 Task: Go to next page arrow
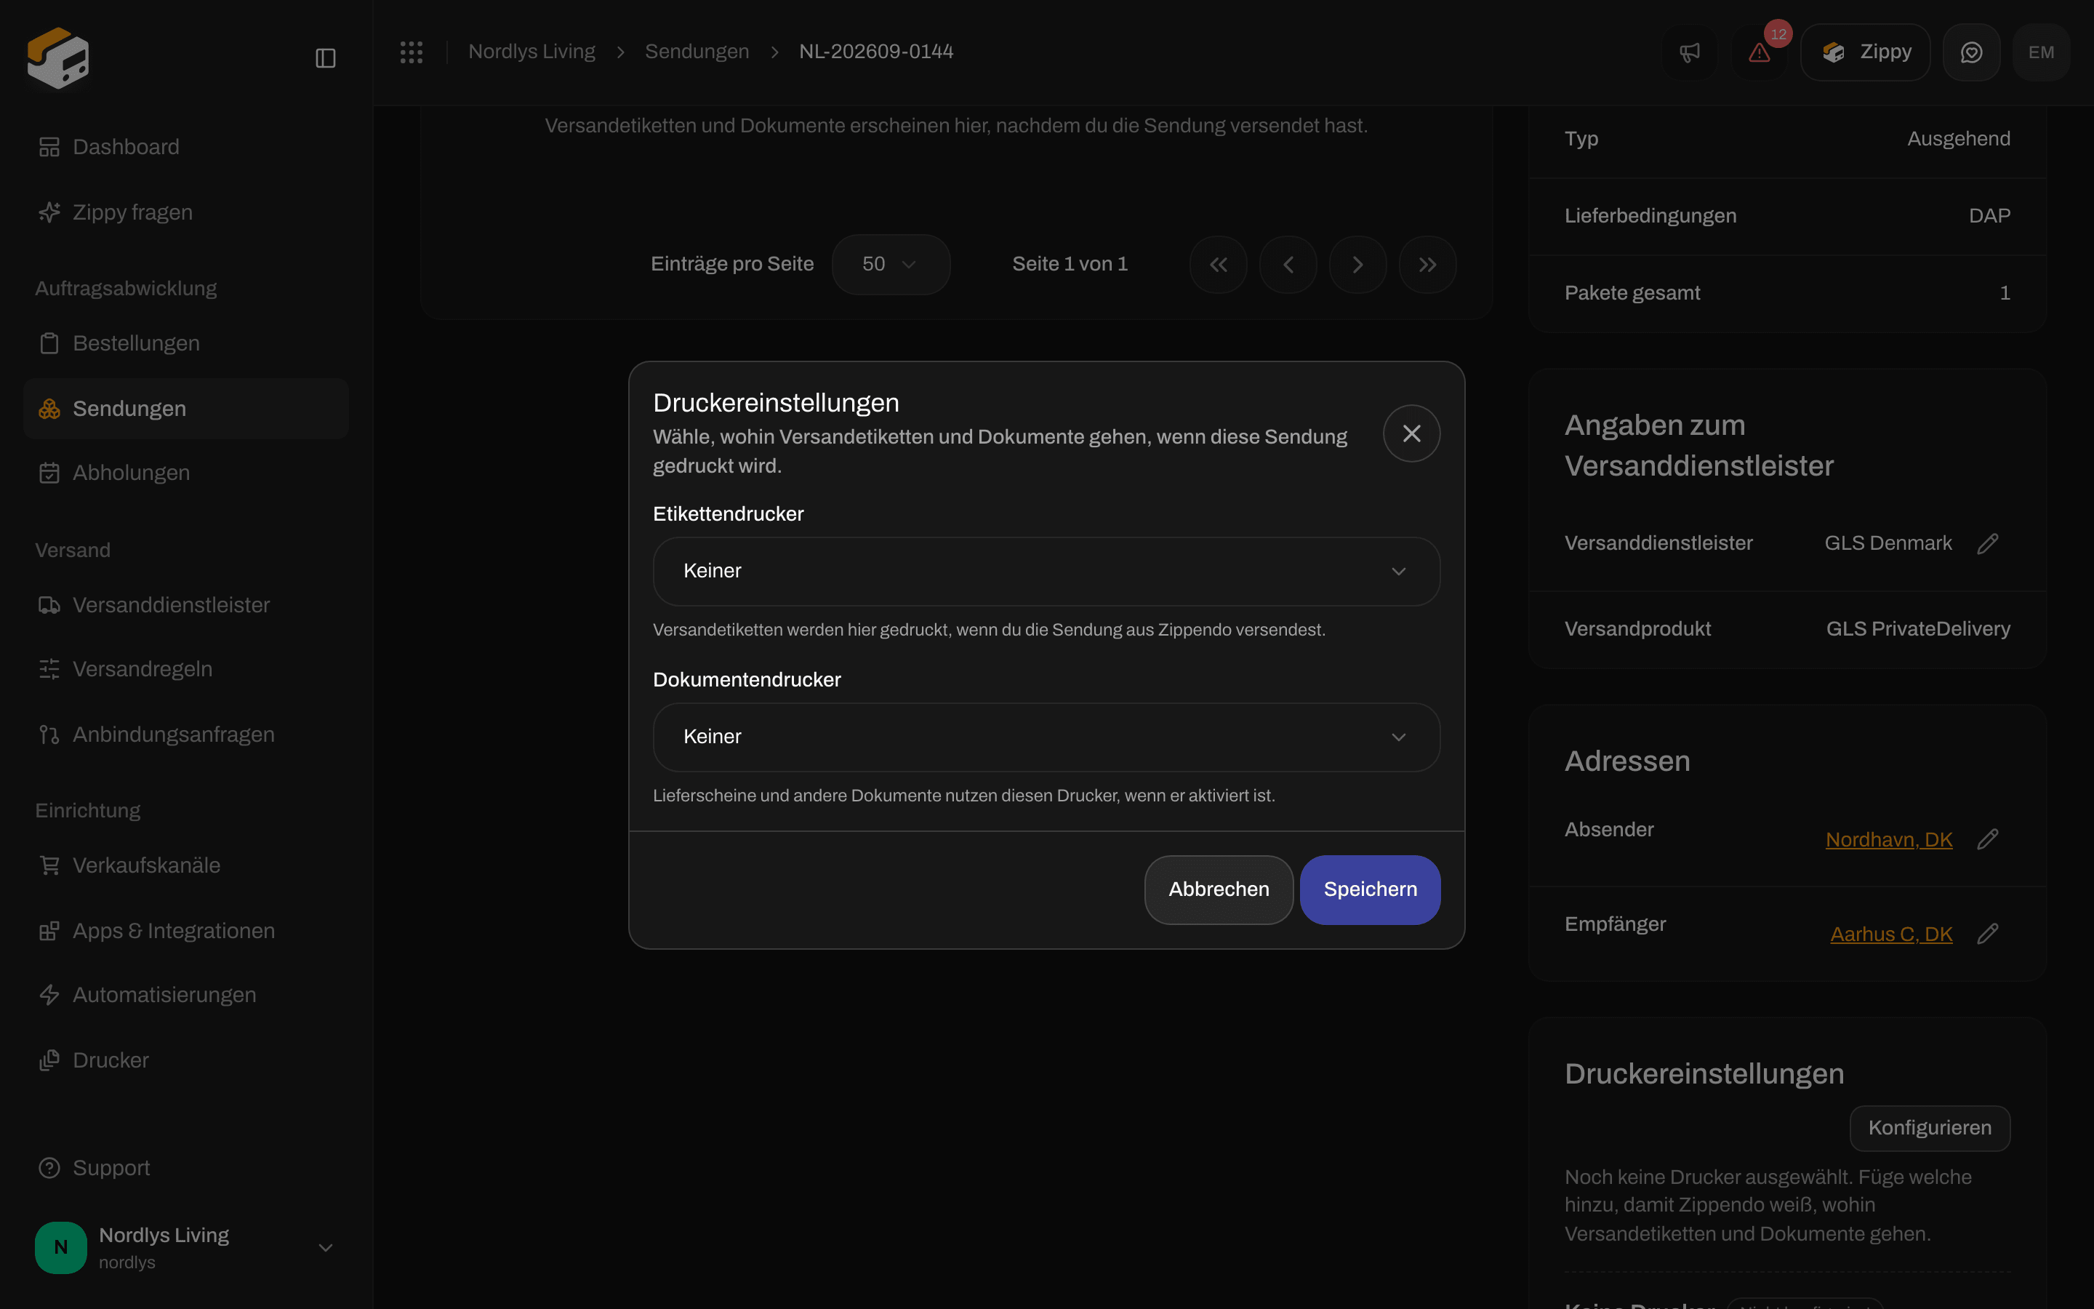[1357, 265]
